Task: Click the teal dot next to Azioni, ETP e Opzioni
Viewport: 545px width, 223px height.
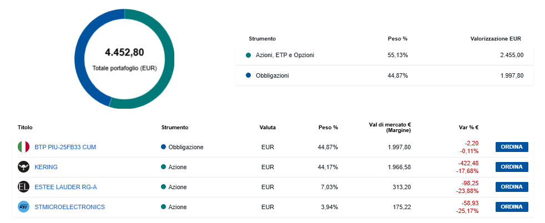Action: pyautogui.click(x=248, y=55)
